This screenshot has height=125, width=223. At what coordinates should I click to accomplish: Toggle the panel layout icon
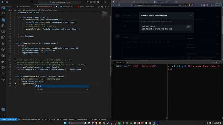tap(91, 2)
